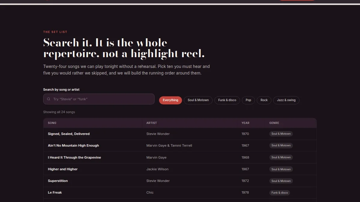Click Stevie Wonder in Superstition row

(x=158, y=181)
